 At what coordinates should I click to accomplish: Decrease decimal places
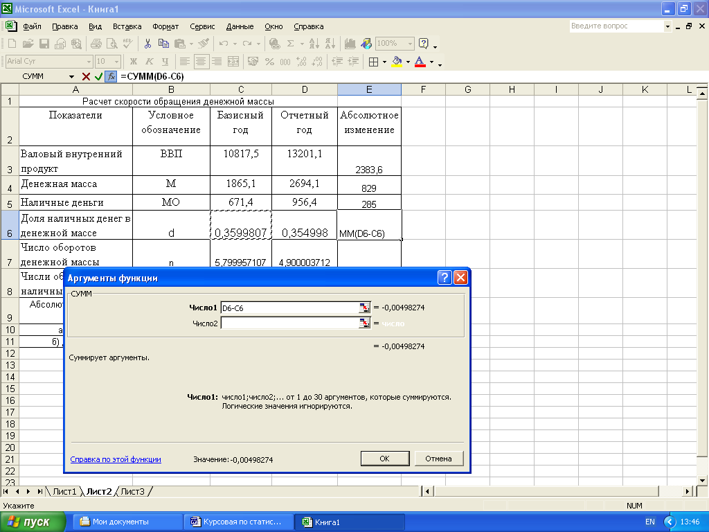(x=317, y=62)
